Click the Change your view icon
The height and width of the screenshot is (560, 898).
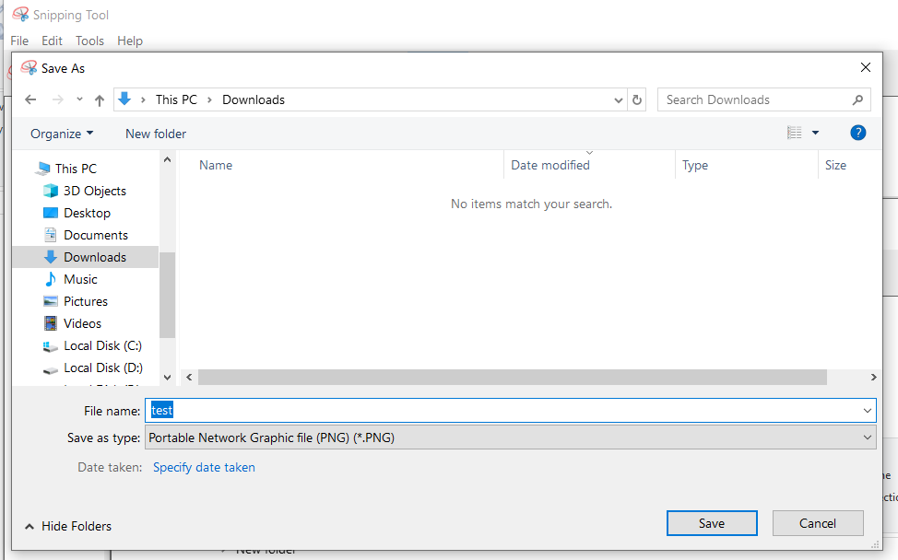[x=794, y=134]
